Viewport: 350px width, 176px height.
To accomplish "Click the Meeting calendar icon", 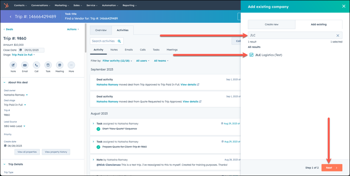I will point(60,65).
